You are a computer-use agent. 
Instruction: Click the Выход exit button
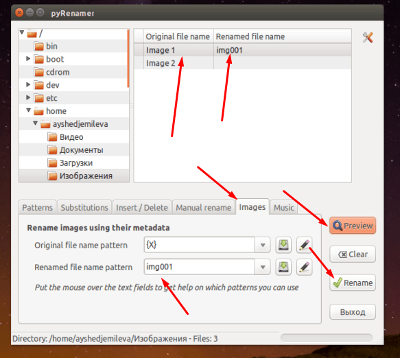353,312
